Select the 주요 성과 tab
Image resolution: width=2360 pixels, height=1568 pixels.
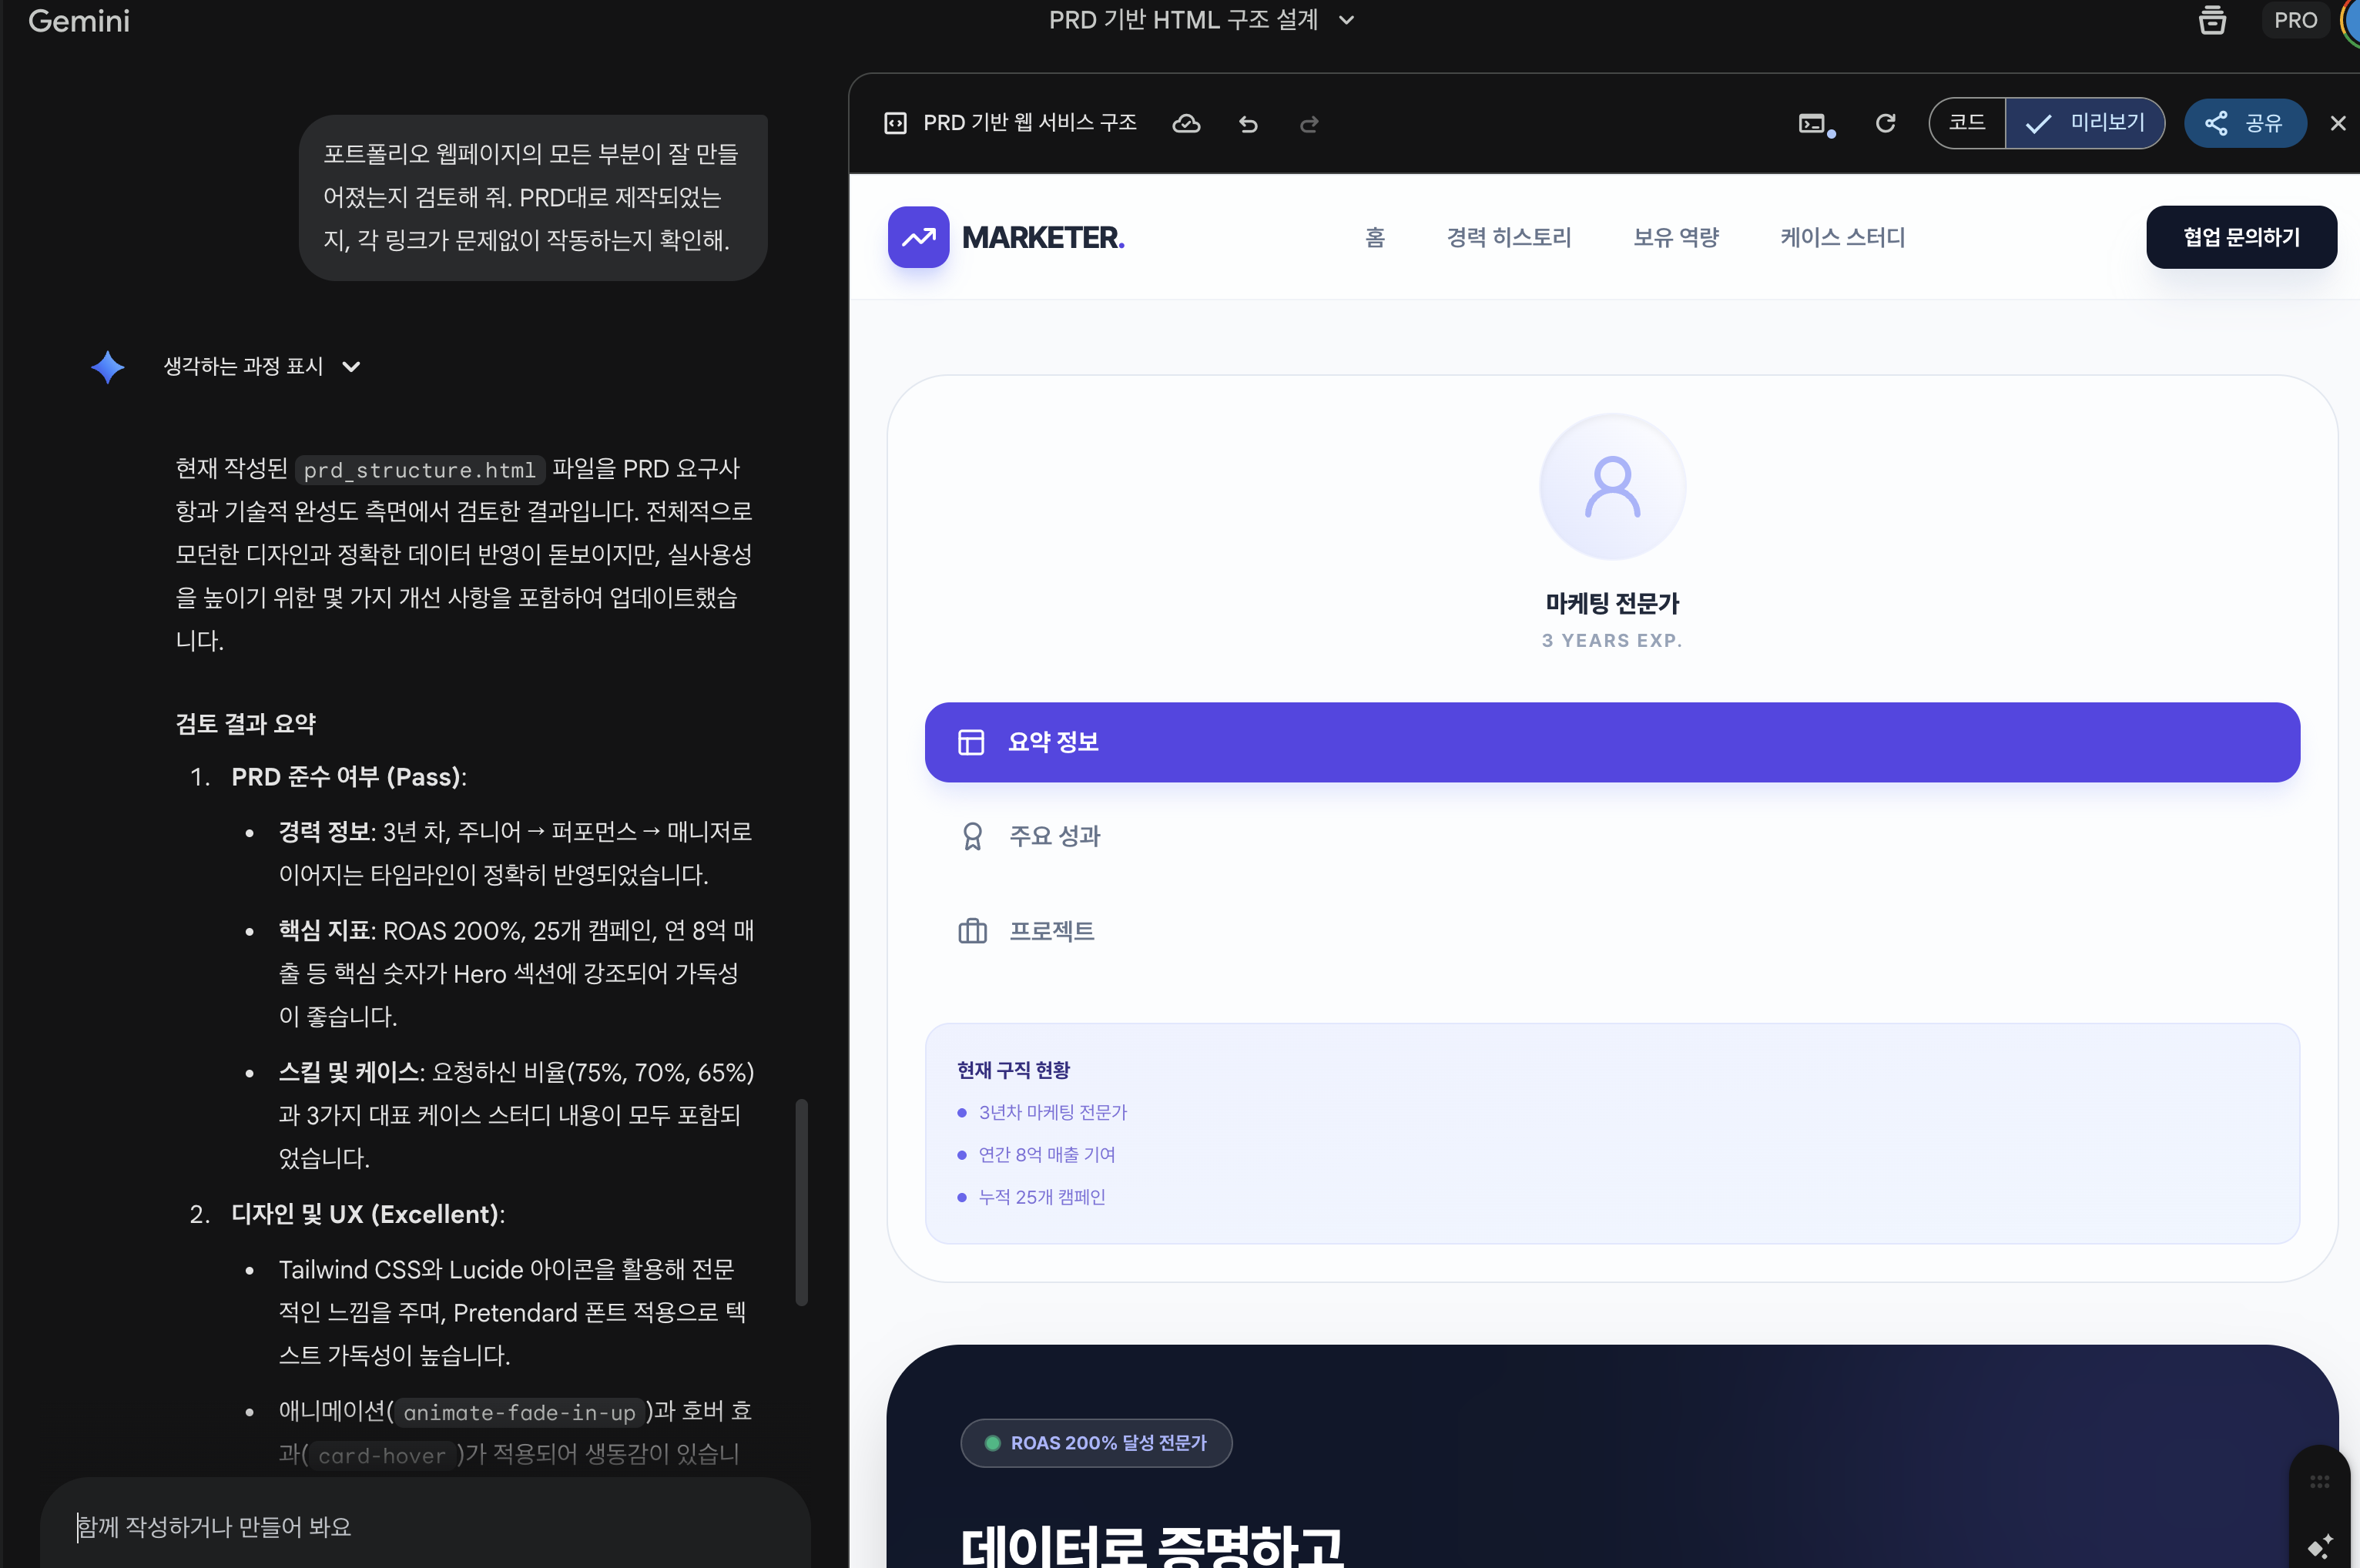click(x=1054, y=836)
